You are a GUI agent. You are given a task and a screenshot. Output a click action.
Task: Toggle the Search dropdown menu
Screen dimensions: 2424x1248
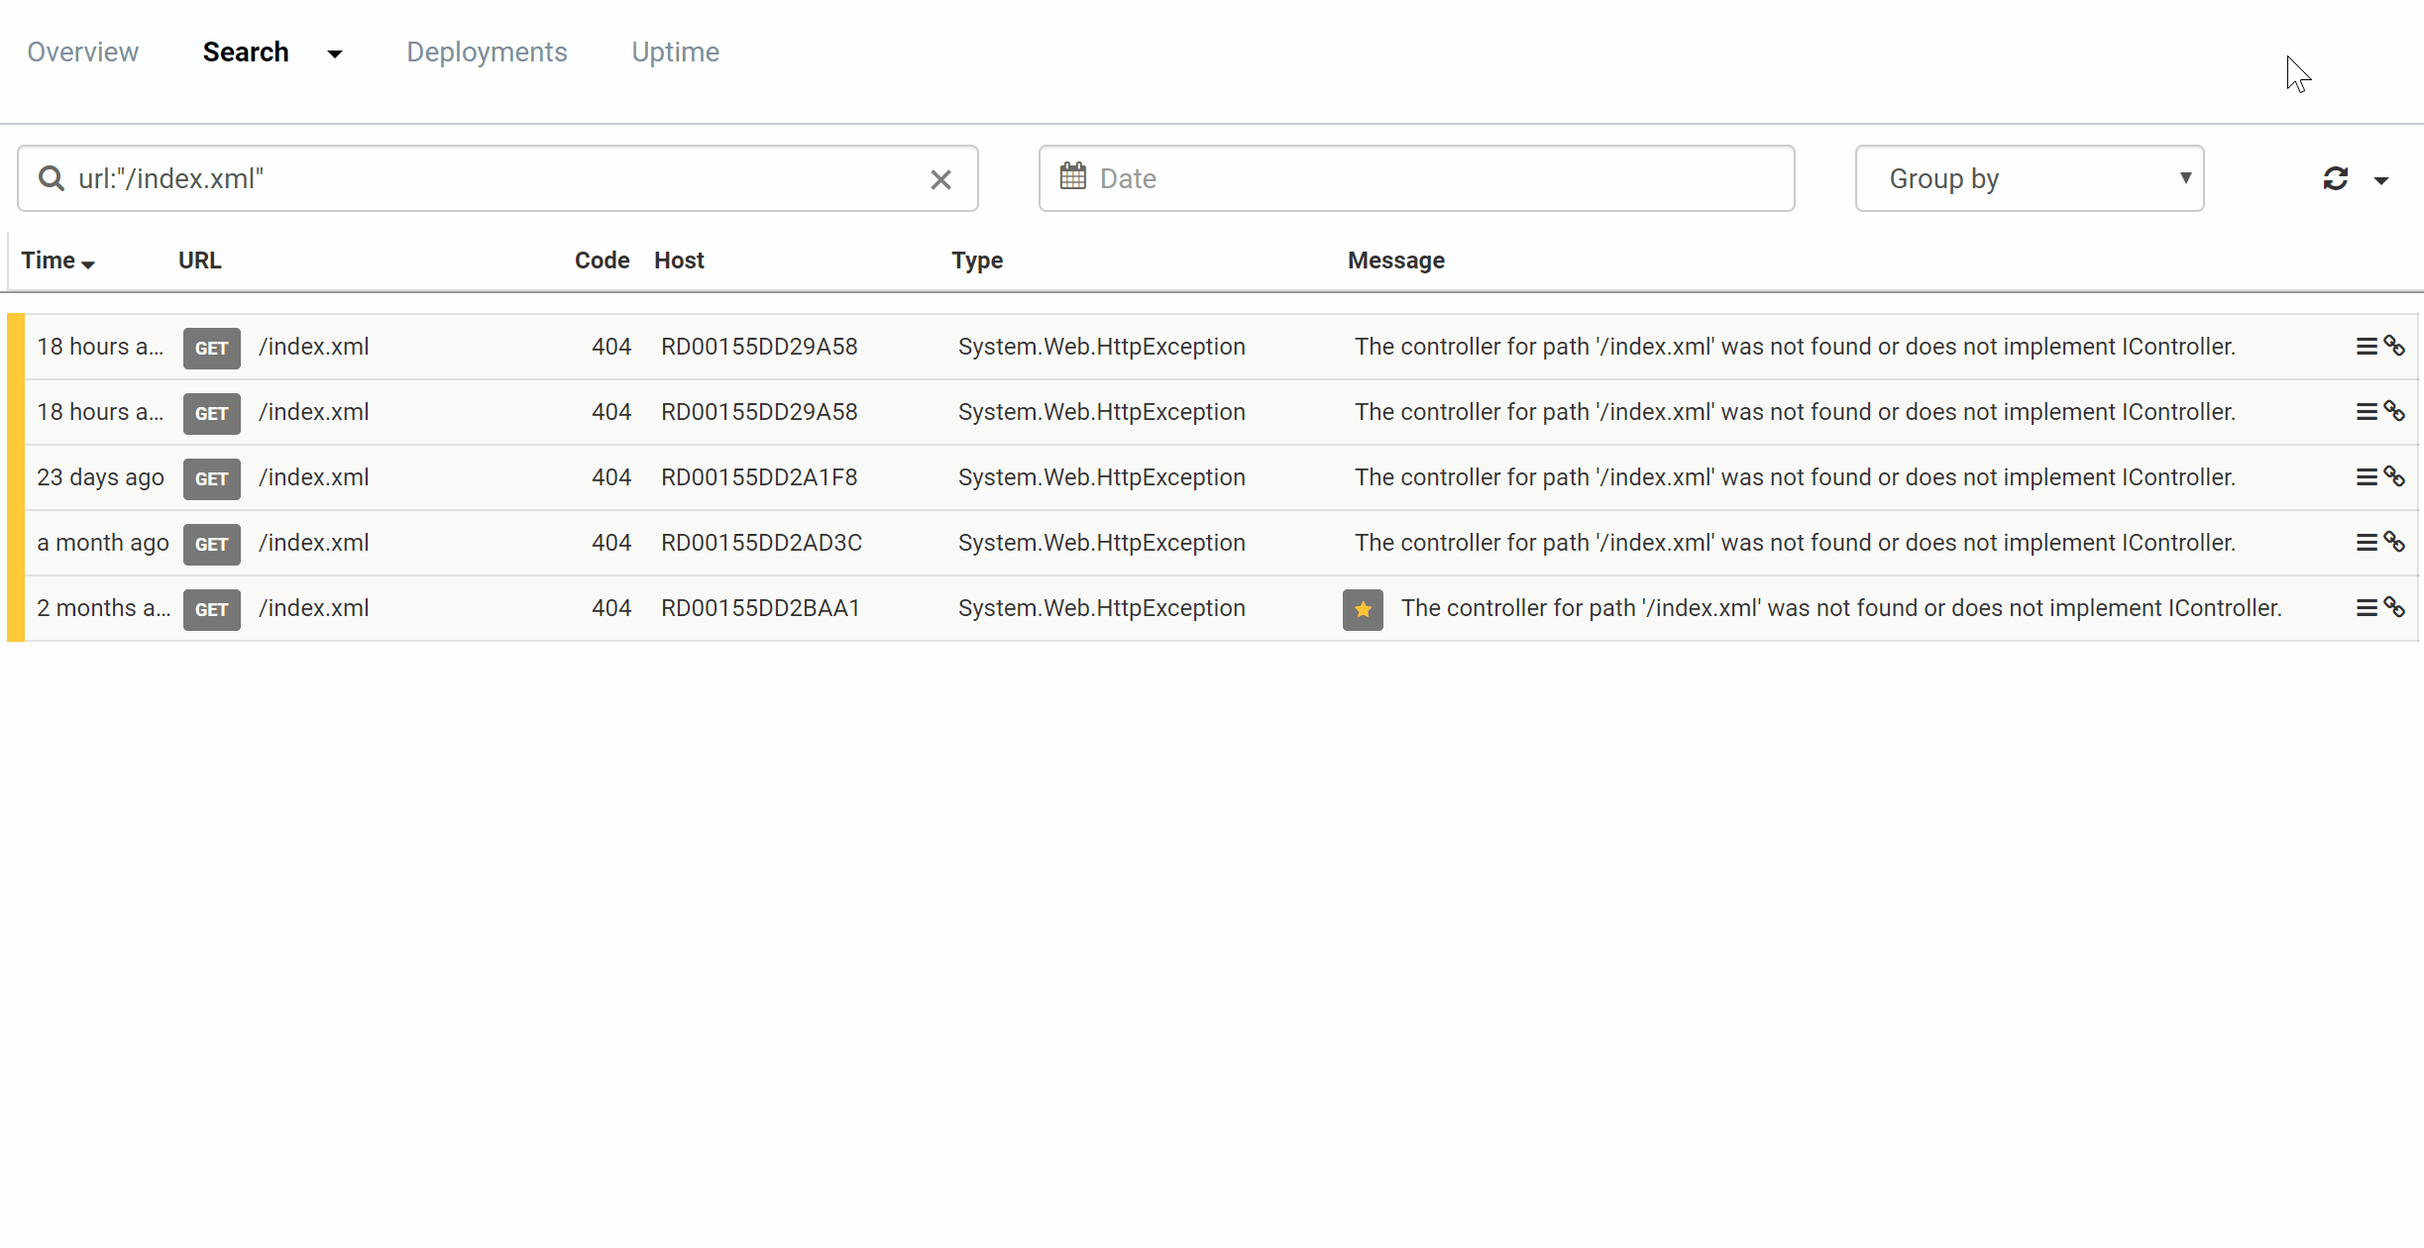[334, 52]
